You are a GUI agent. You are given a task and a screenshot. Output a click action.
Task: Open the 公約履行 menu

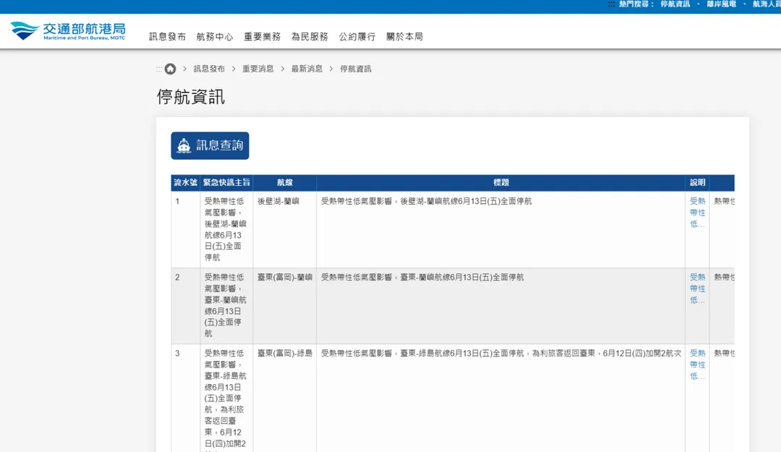point(357,36)
